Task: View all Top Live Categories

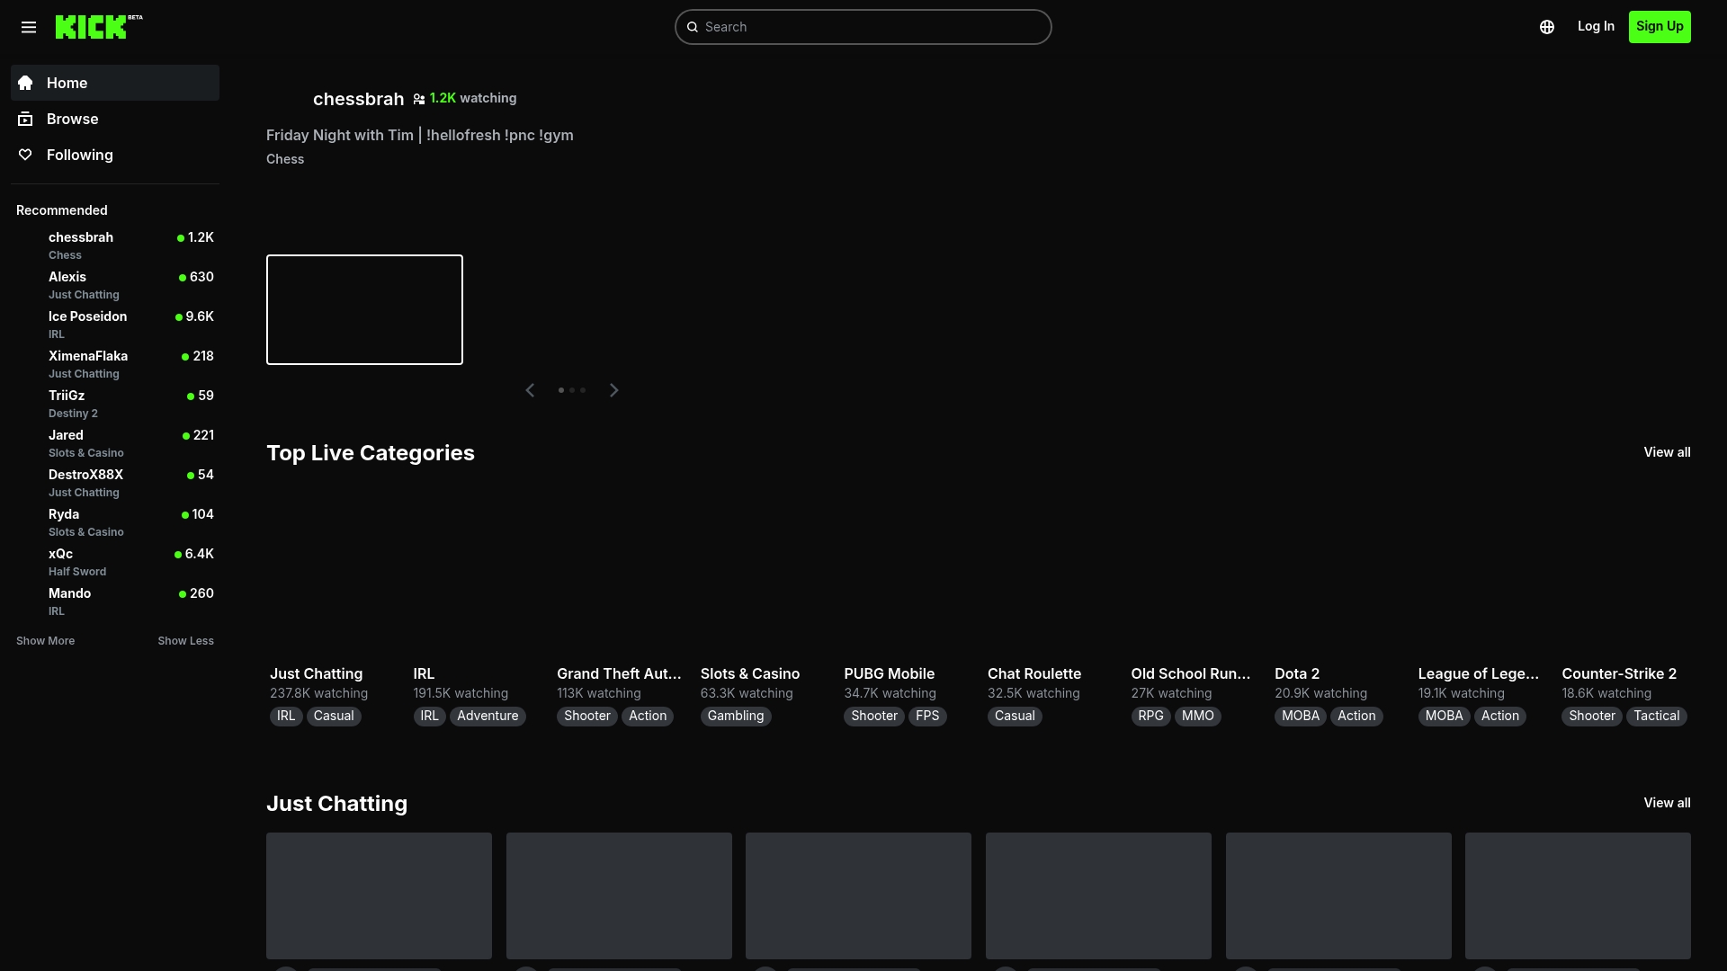Action: point(1667,452)
